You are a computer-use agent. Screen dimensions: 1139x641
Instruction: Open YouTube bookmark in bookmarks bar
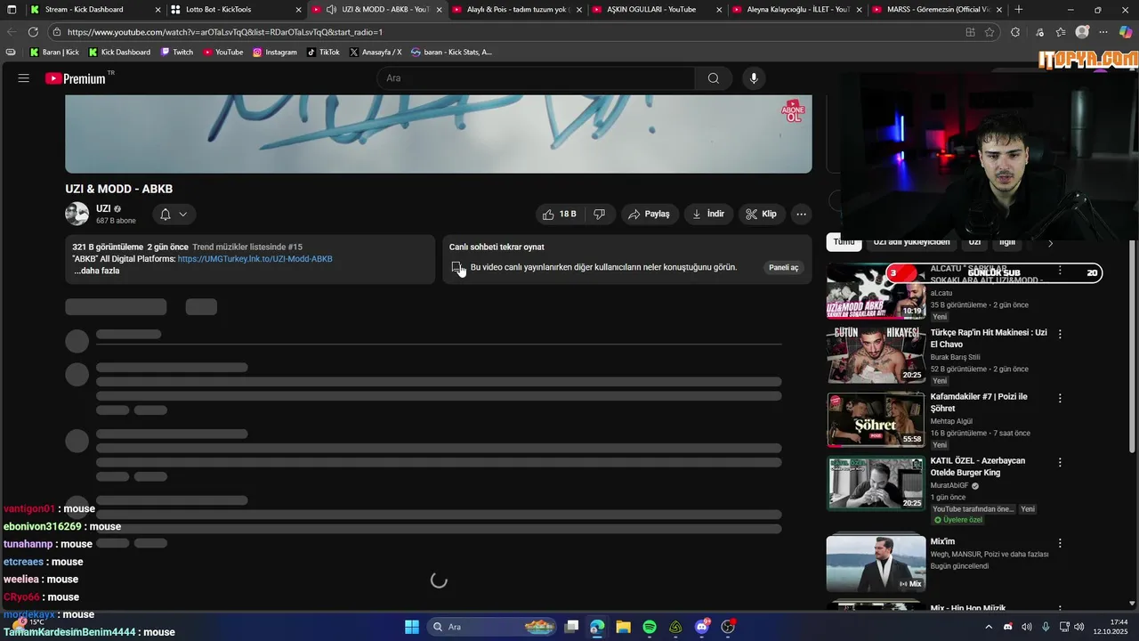[x=223, y=53]
